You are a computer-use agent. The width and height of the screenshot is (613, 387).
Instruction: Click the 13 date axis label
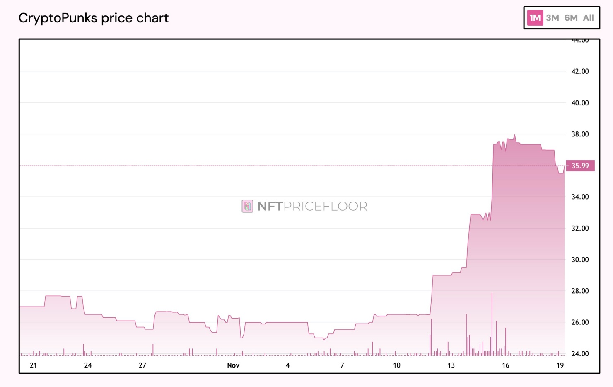(x=451, y=365)
